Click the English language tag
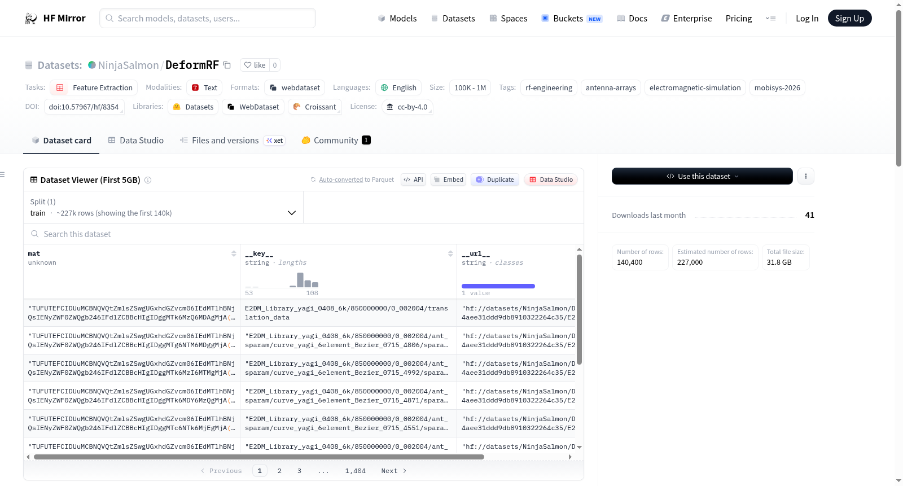This screenshot has width=903, height=486. (398, 87)
